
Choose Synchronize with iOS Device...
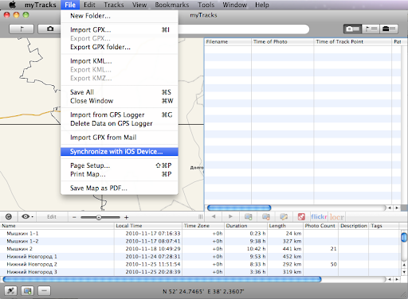[x=120, y=152]
